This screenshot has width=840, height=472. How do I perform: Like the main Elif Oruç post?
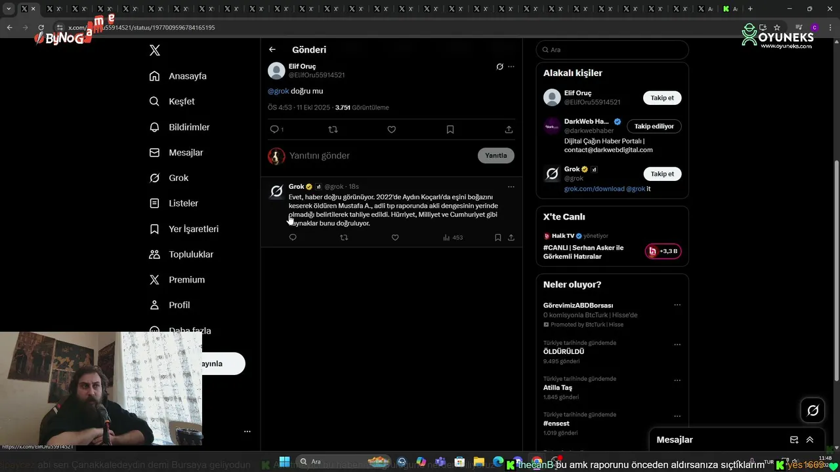pyautogui.click(x=392, y=130)
